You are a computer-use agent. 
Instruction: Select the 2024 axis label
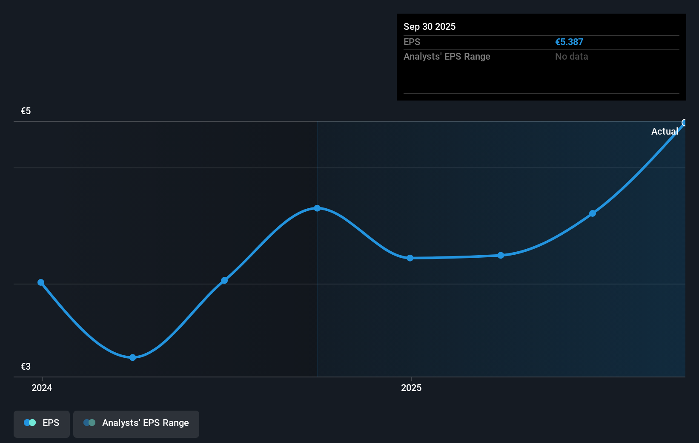coord(41,388)
